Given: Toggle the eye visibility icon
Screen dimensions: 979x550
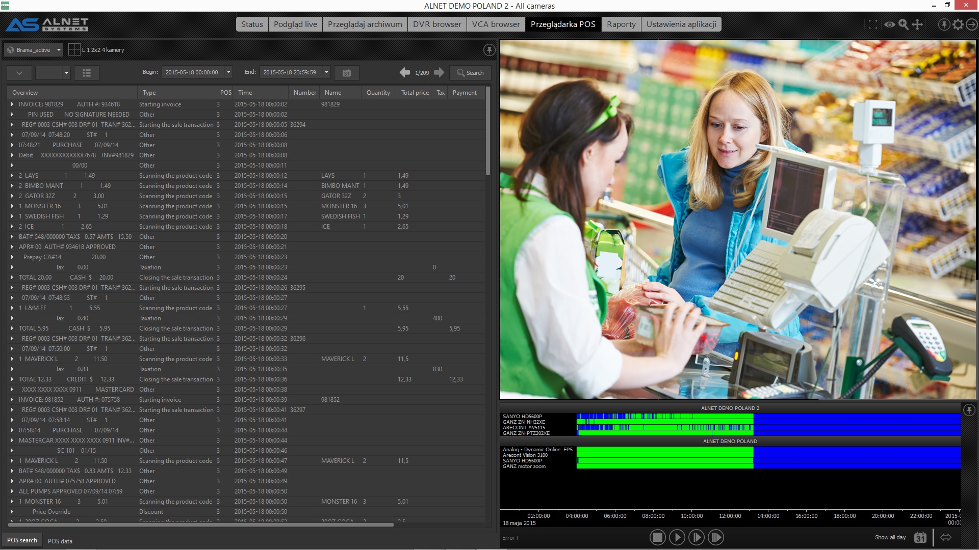Looking at the screenshot, I should tap(890, 24).
